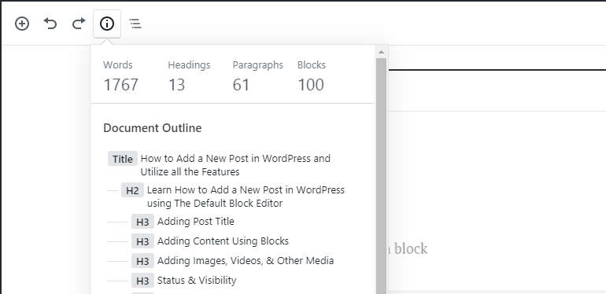Click the H2 level badge
The image size is (606, 294).
(x=132, y=190)
